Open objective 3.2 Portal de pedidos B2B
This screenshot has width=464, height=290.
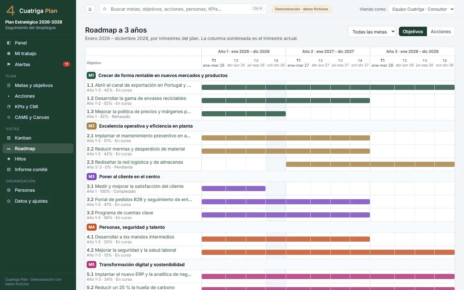pos(139,199)
